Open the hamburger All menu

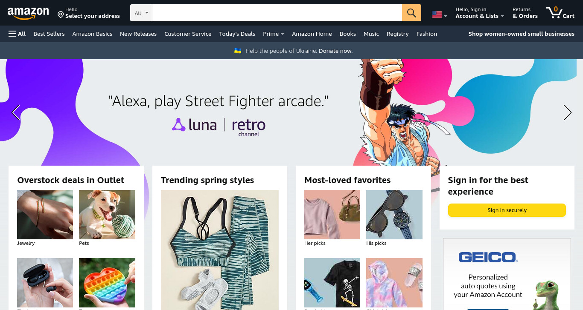[17, 34]
